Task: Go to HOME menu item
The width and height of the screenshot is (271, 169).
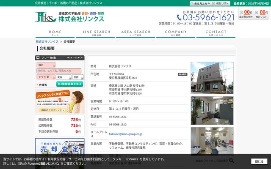Action: coord(55,33)
